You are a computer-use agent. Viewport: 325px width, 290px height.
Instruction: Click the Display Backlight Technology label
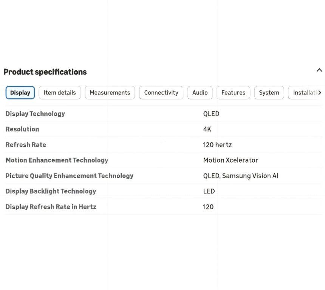[x=51, y=191]
